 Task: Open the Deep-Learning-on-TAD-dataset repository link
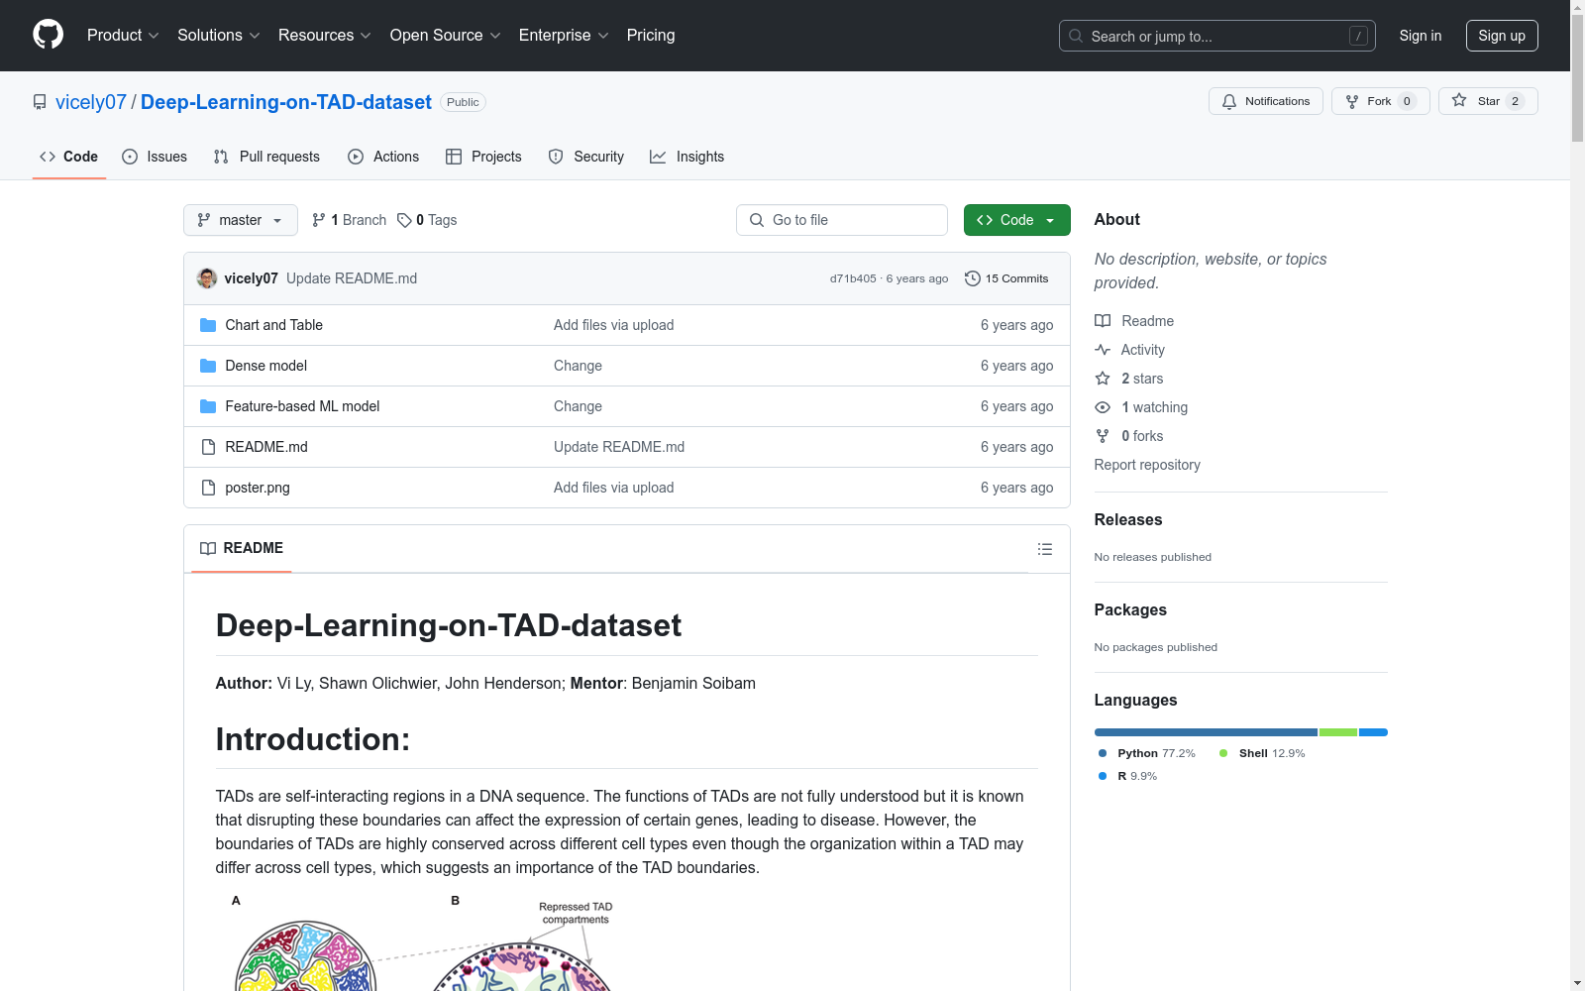pyautogui.click(x=286, y=102)
